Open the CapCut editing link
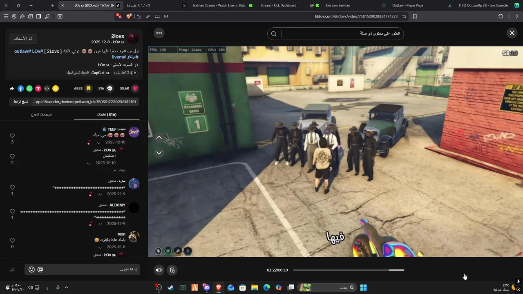 pyautogui.click(x=88, y=73)
